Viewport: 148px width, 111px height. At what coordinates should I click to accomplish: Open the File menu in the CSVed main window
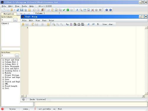click(x=4, y=6)
